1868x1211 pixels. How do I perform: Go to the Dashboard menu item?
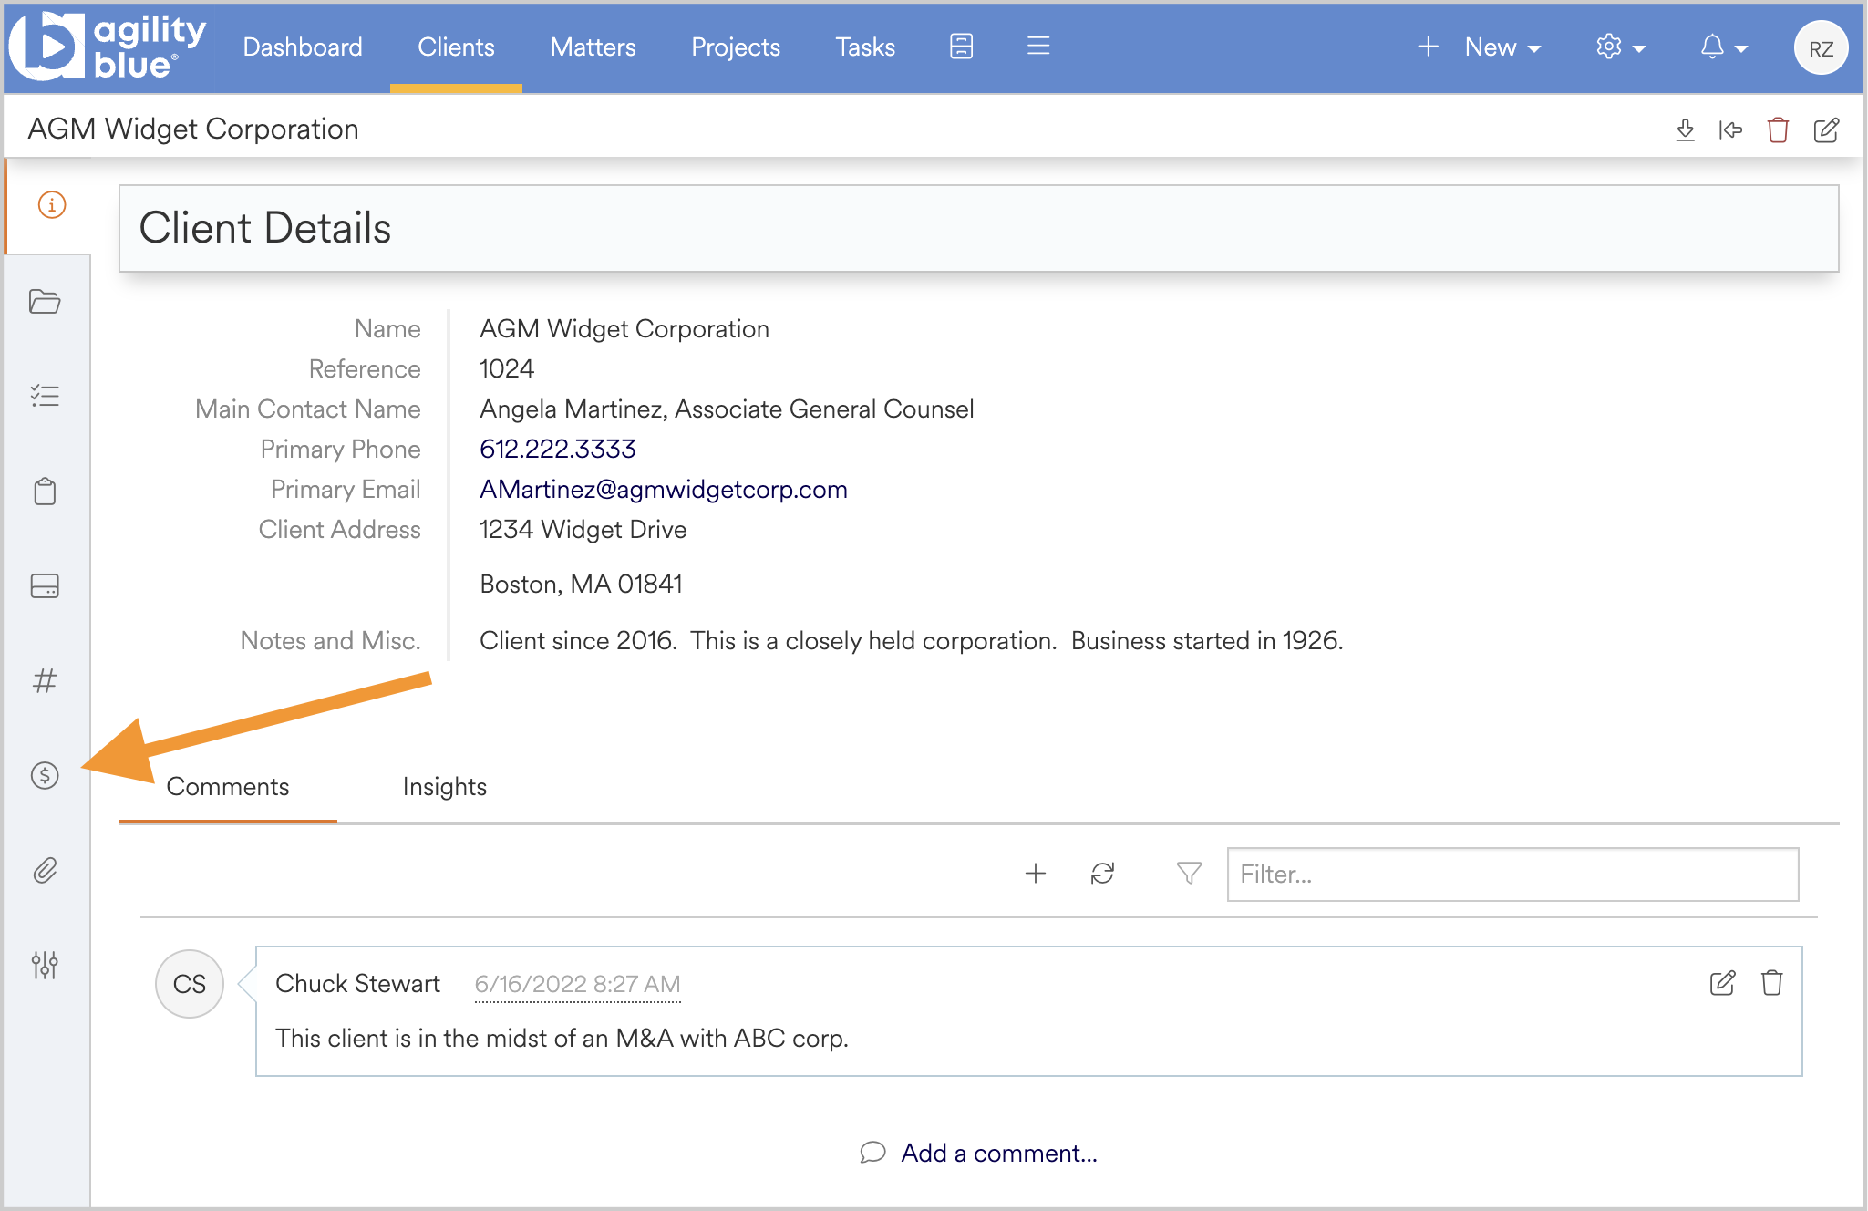click(x=303, y=47)
